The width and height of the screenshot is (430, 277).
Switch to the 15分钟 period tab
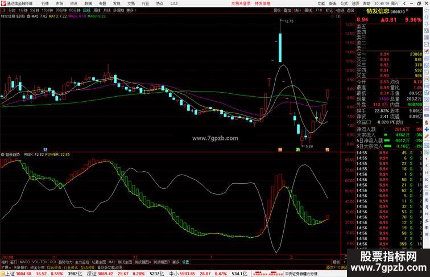(47, 10)
